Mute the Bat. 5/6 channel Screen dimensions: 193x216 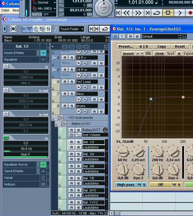tap(71, 166)
